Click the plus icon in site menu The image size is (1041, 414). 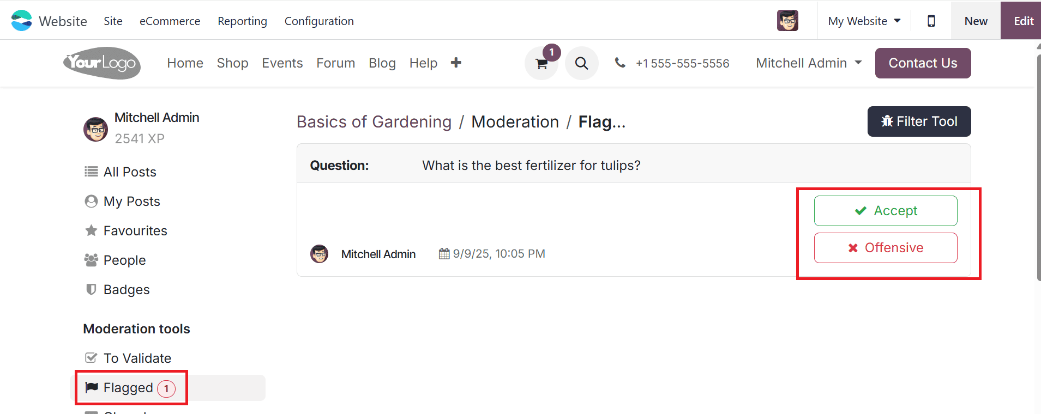pyautogui.click(x=456, y=63)
